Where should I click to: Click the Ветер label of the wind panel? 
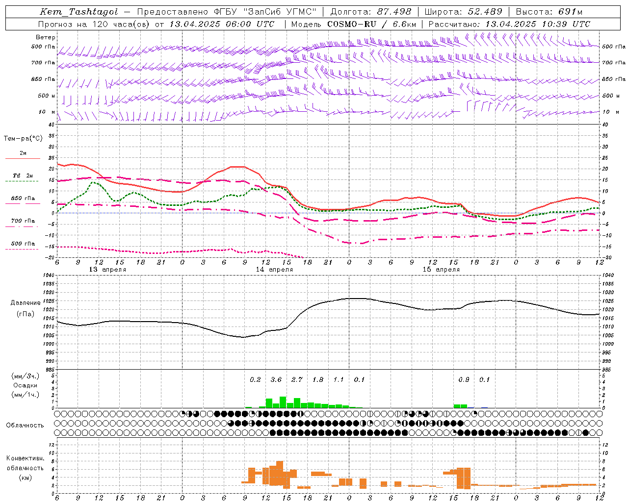pos(46,37)
